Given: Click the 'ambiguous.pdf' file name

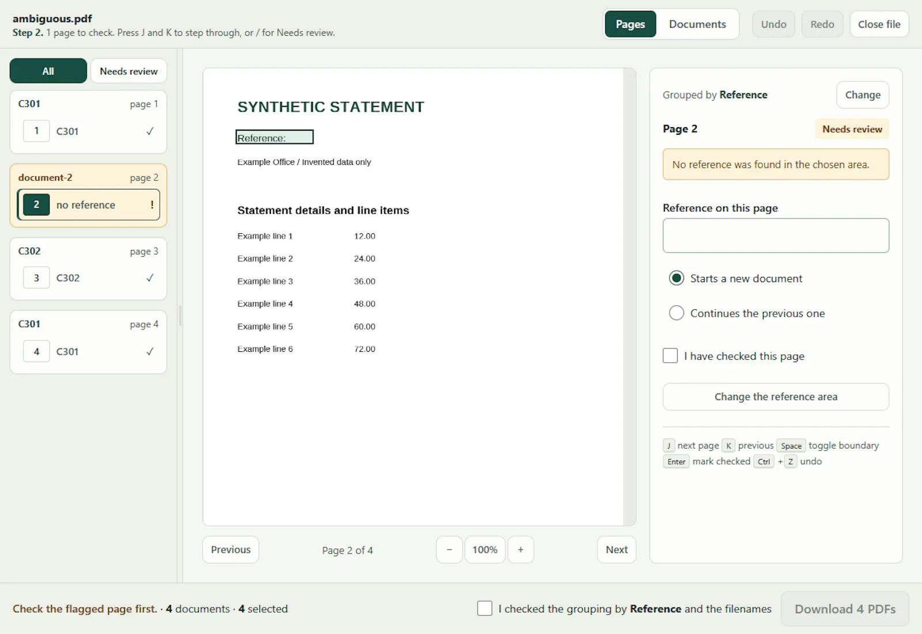Looking at the screenshot, I should pyautogui.click(x=52, y=18).
